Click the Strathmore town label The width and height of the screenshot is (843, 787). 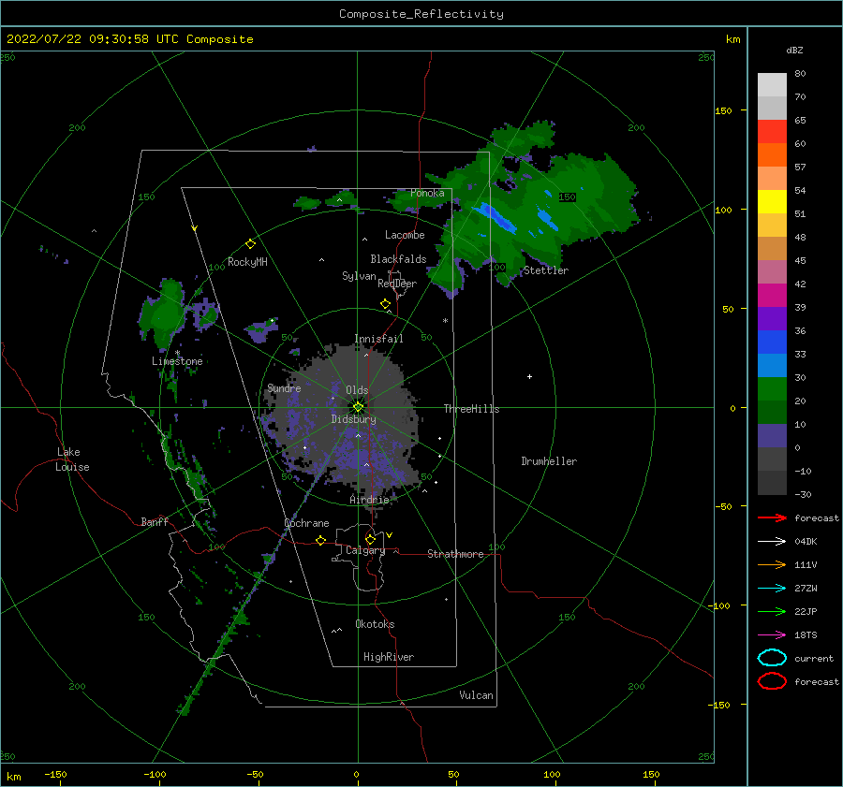(455, 554)
